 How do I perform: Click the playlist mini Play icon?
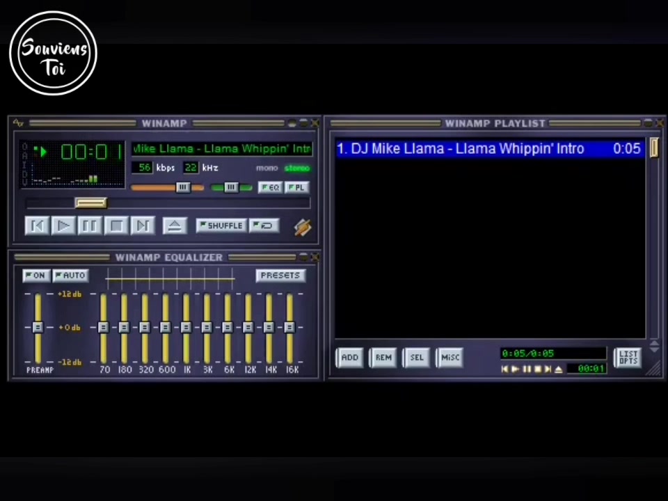pyautogui.click(x=516, y=369)
